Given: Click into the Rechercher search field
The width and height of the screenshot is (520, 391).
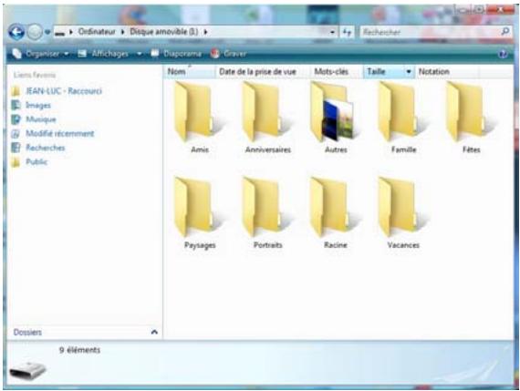Looking at the screenshot, I should pos(430,32).
